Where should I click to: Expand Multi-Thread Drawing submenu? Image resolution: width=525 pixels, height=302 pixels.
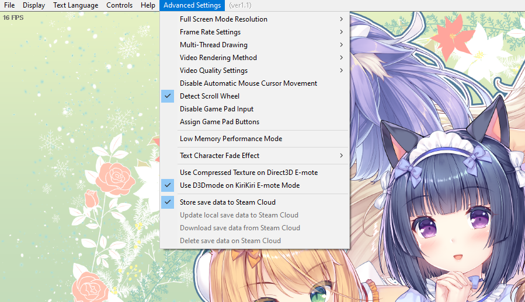(214, 45)
